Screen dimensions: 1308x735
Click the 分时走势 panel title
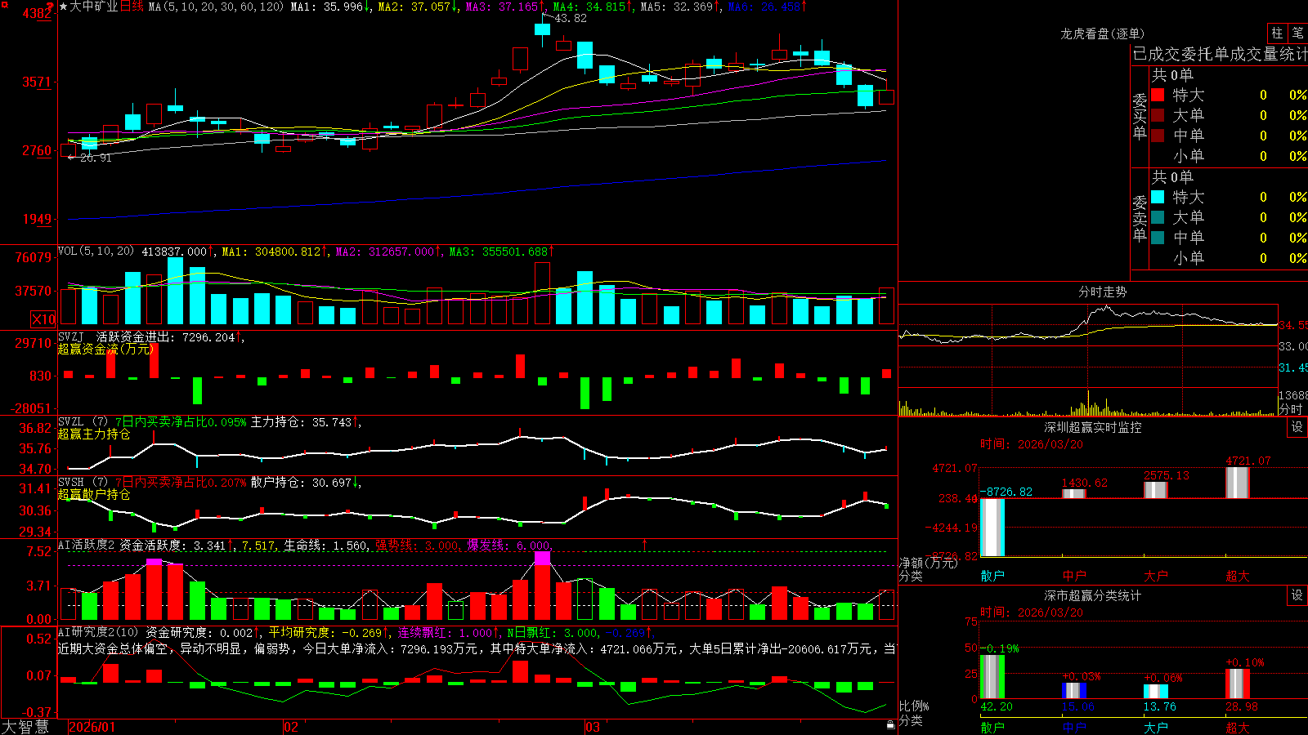point(1103,292)
